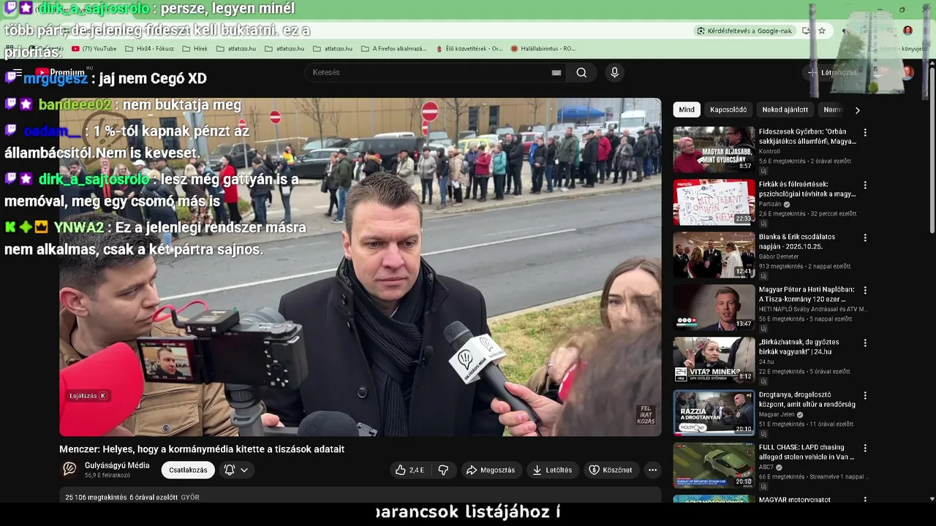Select the Neked ajánlott filter chip
Image resolution: width=936 pixels, height=526 pixels.
[x=785, y=110]
